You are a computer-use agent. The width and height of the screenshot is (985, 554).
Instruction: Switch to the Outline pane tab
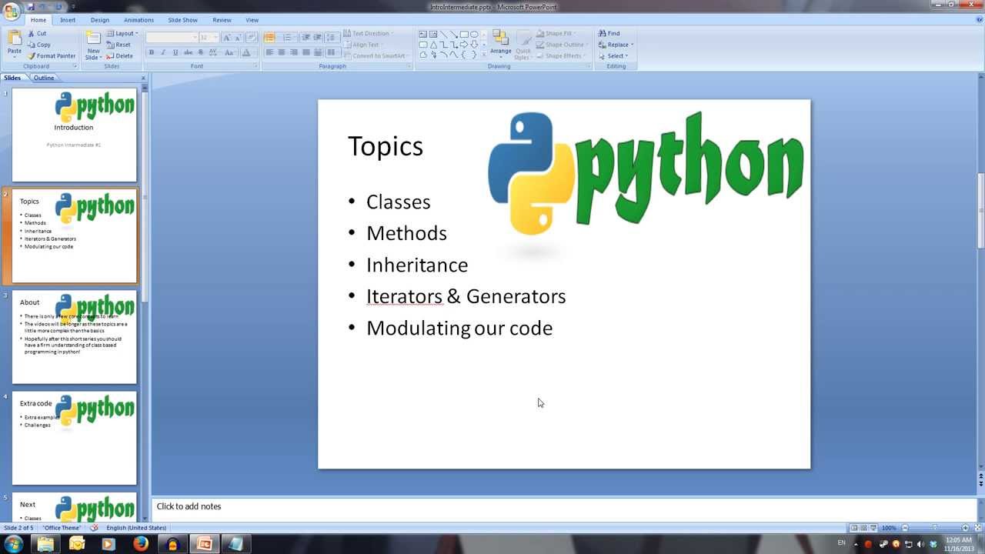click(44, 78)
